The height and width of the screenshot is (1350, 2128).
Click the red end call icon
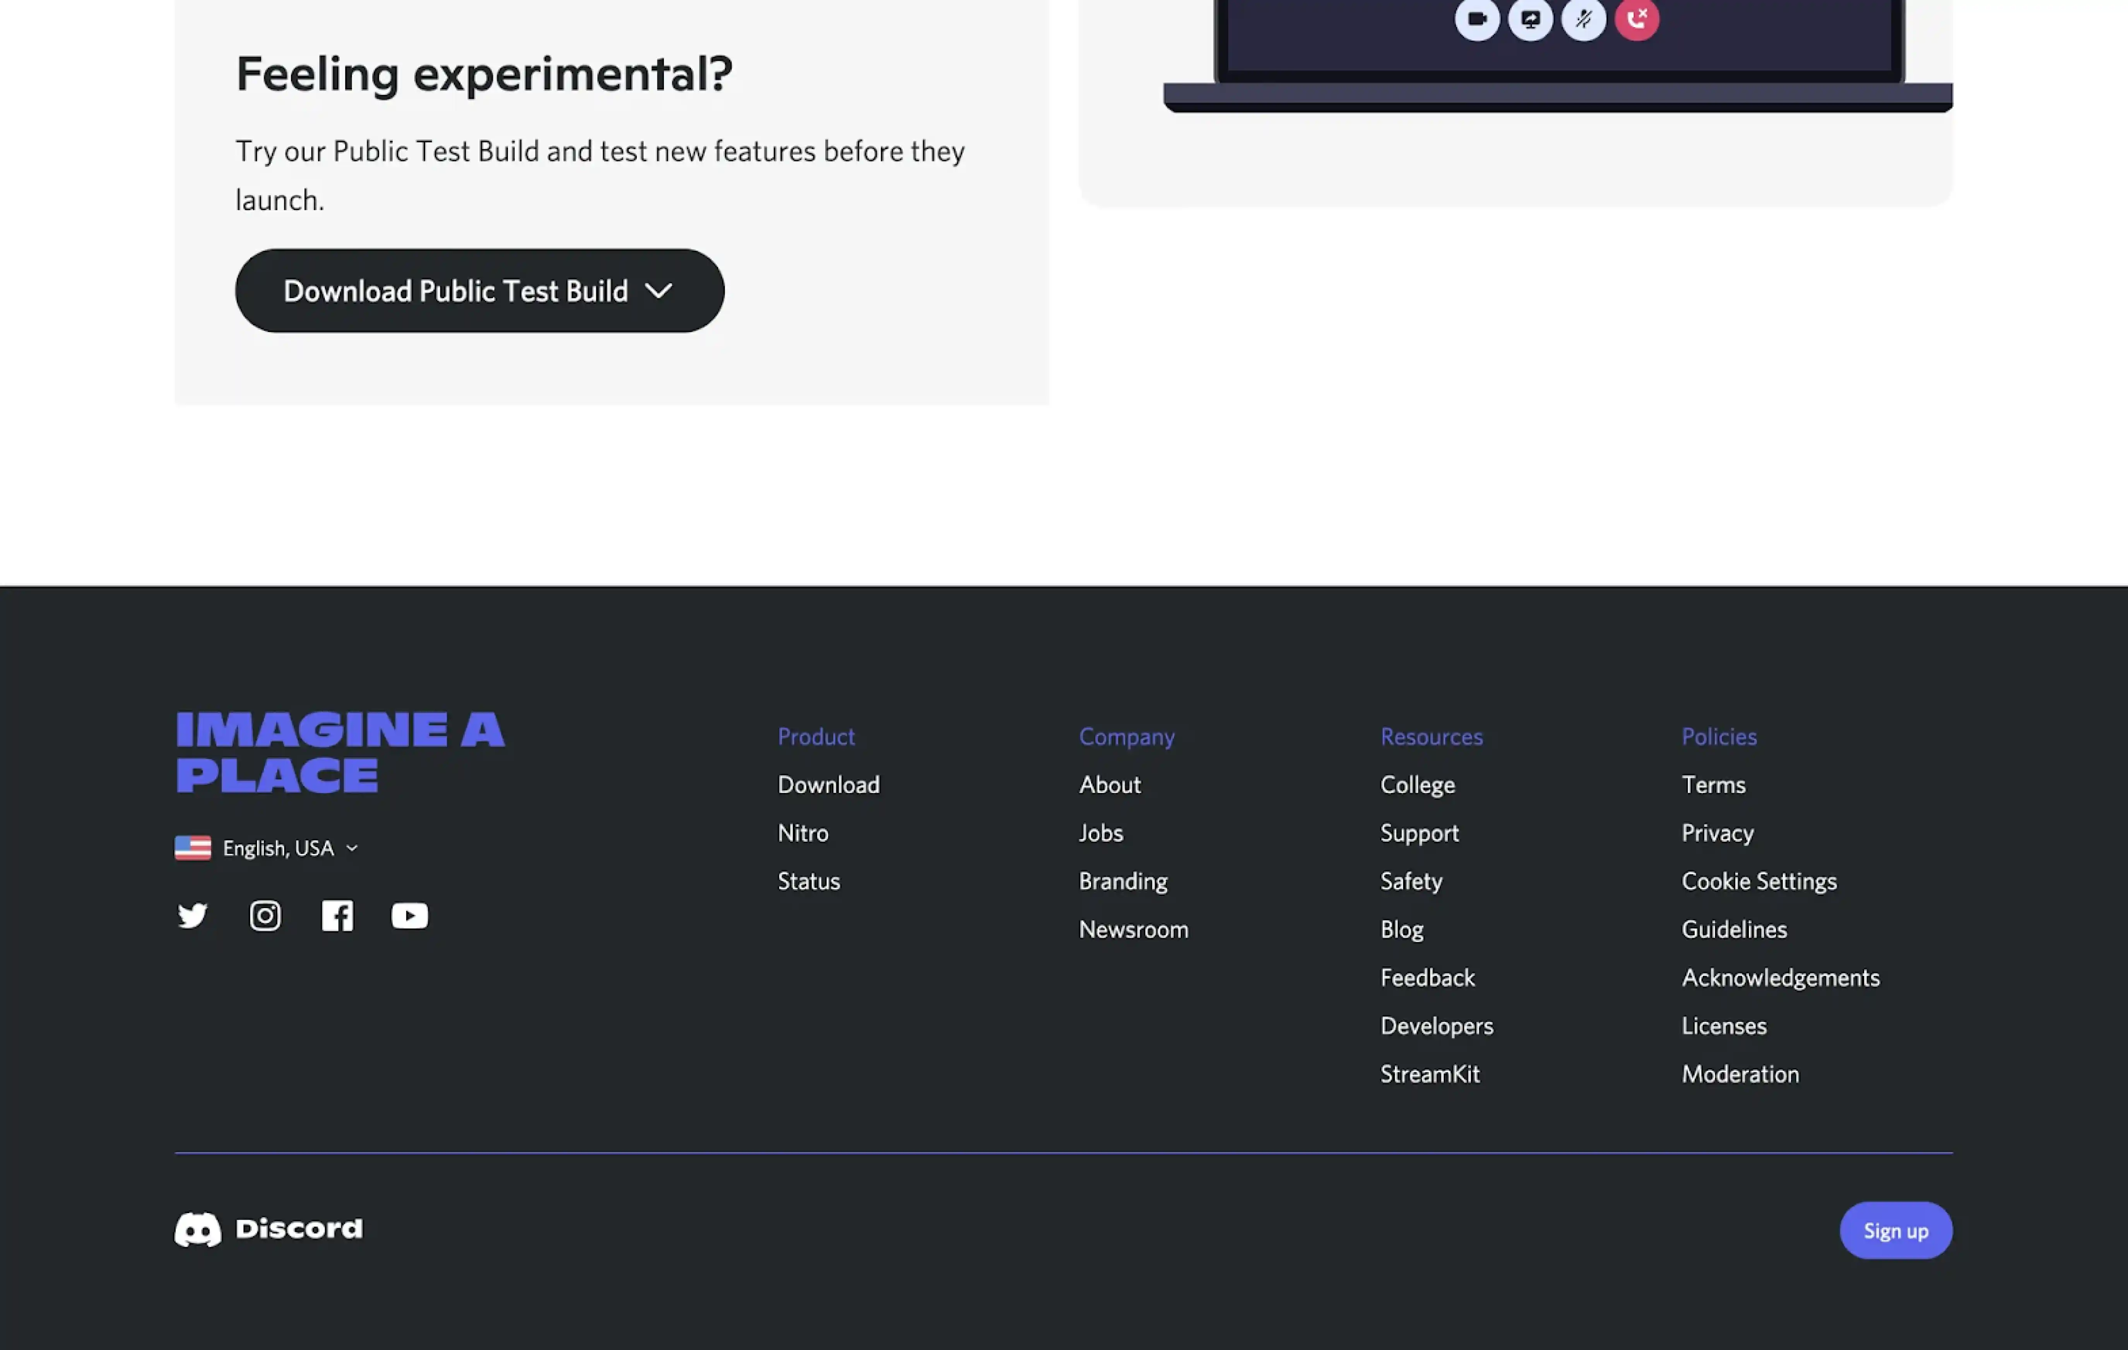(x=1637, y=18)
